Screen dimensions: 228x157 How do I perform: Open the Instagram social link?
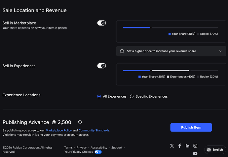195,146
